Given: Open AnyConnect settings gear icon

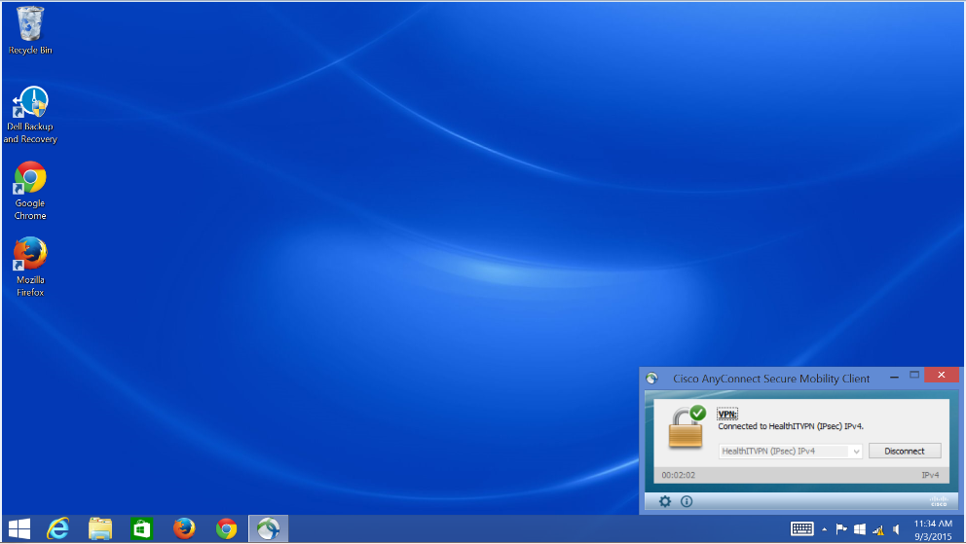Looking at the screenshot, I should 665,501.
